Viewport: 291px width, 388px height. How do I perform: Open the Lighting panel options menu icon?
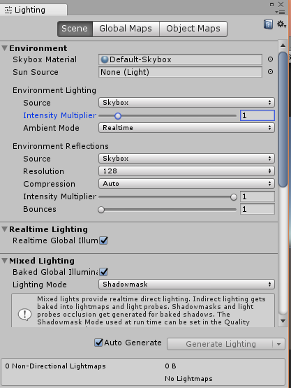[280, 12]
